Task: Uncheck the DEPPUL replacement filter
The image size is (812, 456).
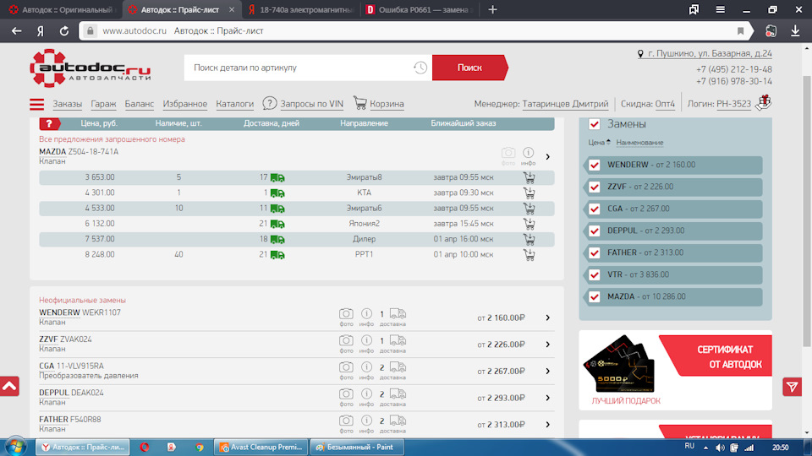Action: (595, 231)
